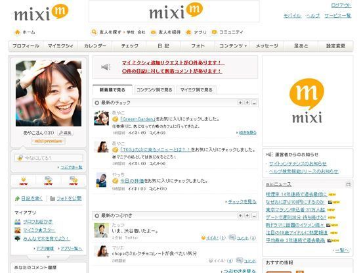Open the 東京マラソン申込者 news link
This screenshot has height=273, width=361.
(x=295, y=210)
